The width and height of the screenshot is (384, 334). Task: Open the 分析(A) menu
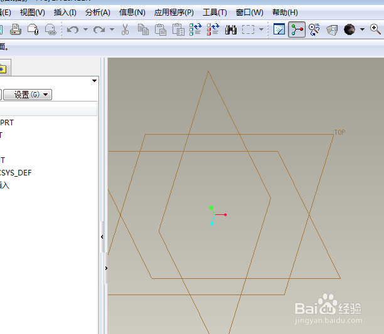pos(98,13)
